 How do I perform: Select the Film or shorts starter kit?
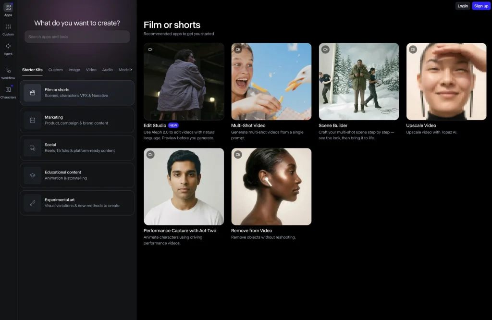pos(77,93)
